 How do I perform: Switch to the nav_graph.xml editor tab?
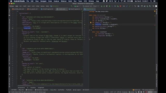pyautogui.click(x=33, y=9)
